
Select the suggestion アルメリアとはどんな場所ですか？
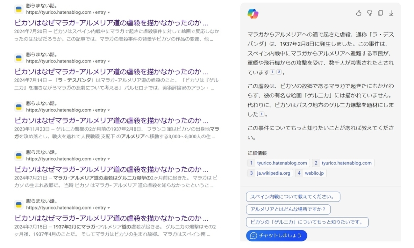click(288, 209)
